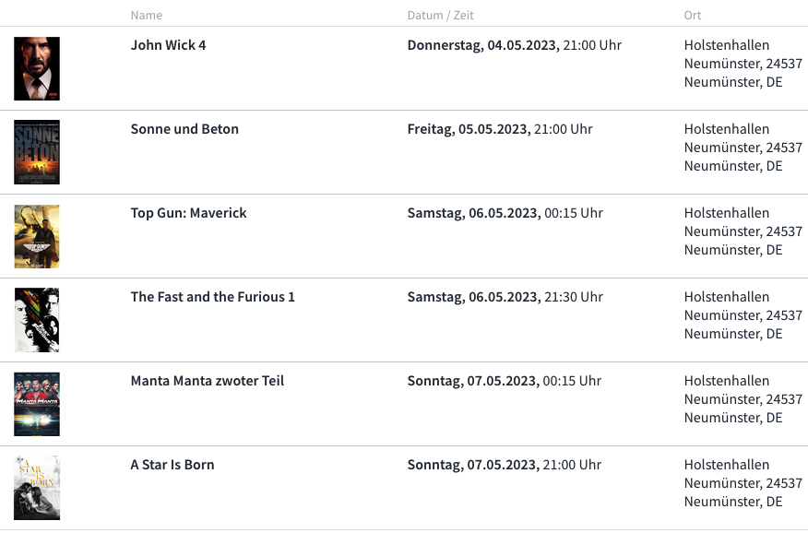Open the Sonne und Beton title link

[184, 129]
